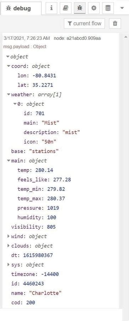Expand the sys object
129x321 pixels.
click(x=9, y=265)
